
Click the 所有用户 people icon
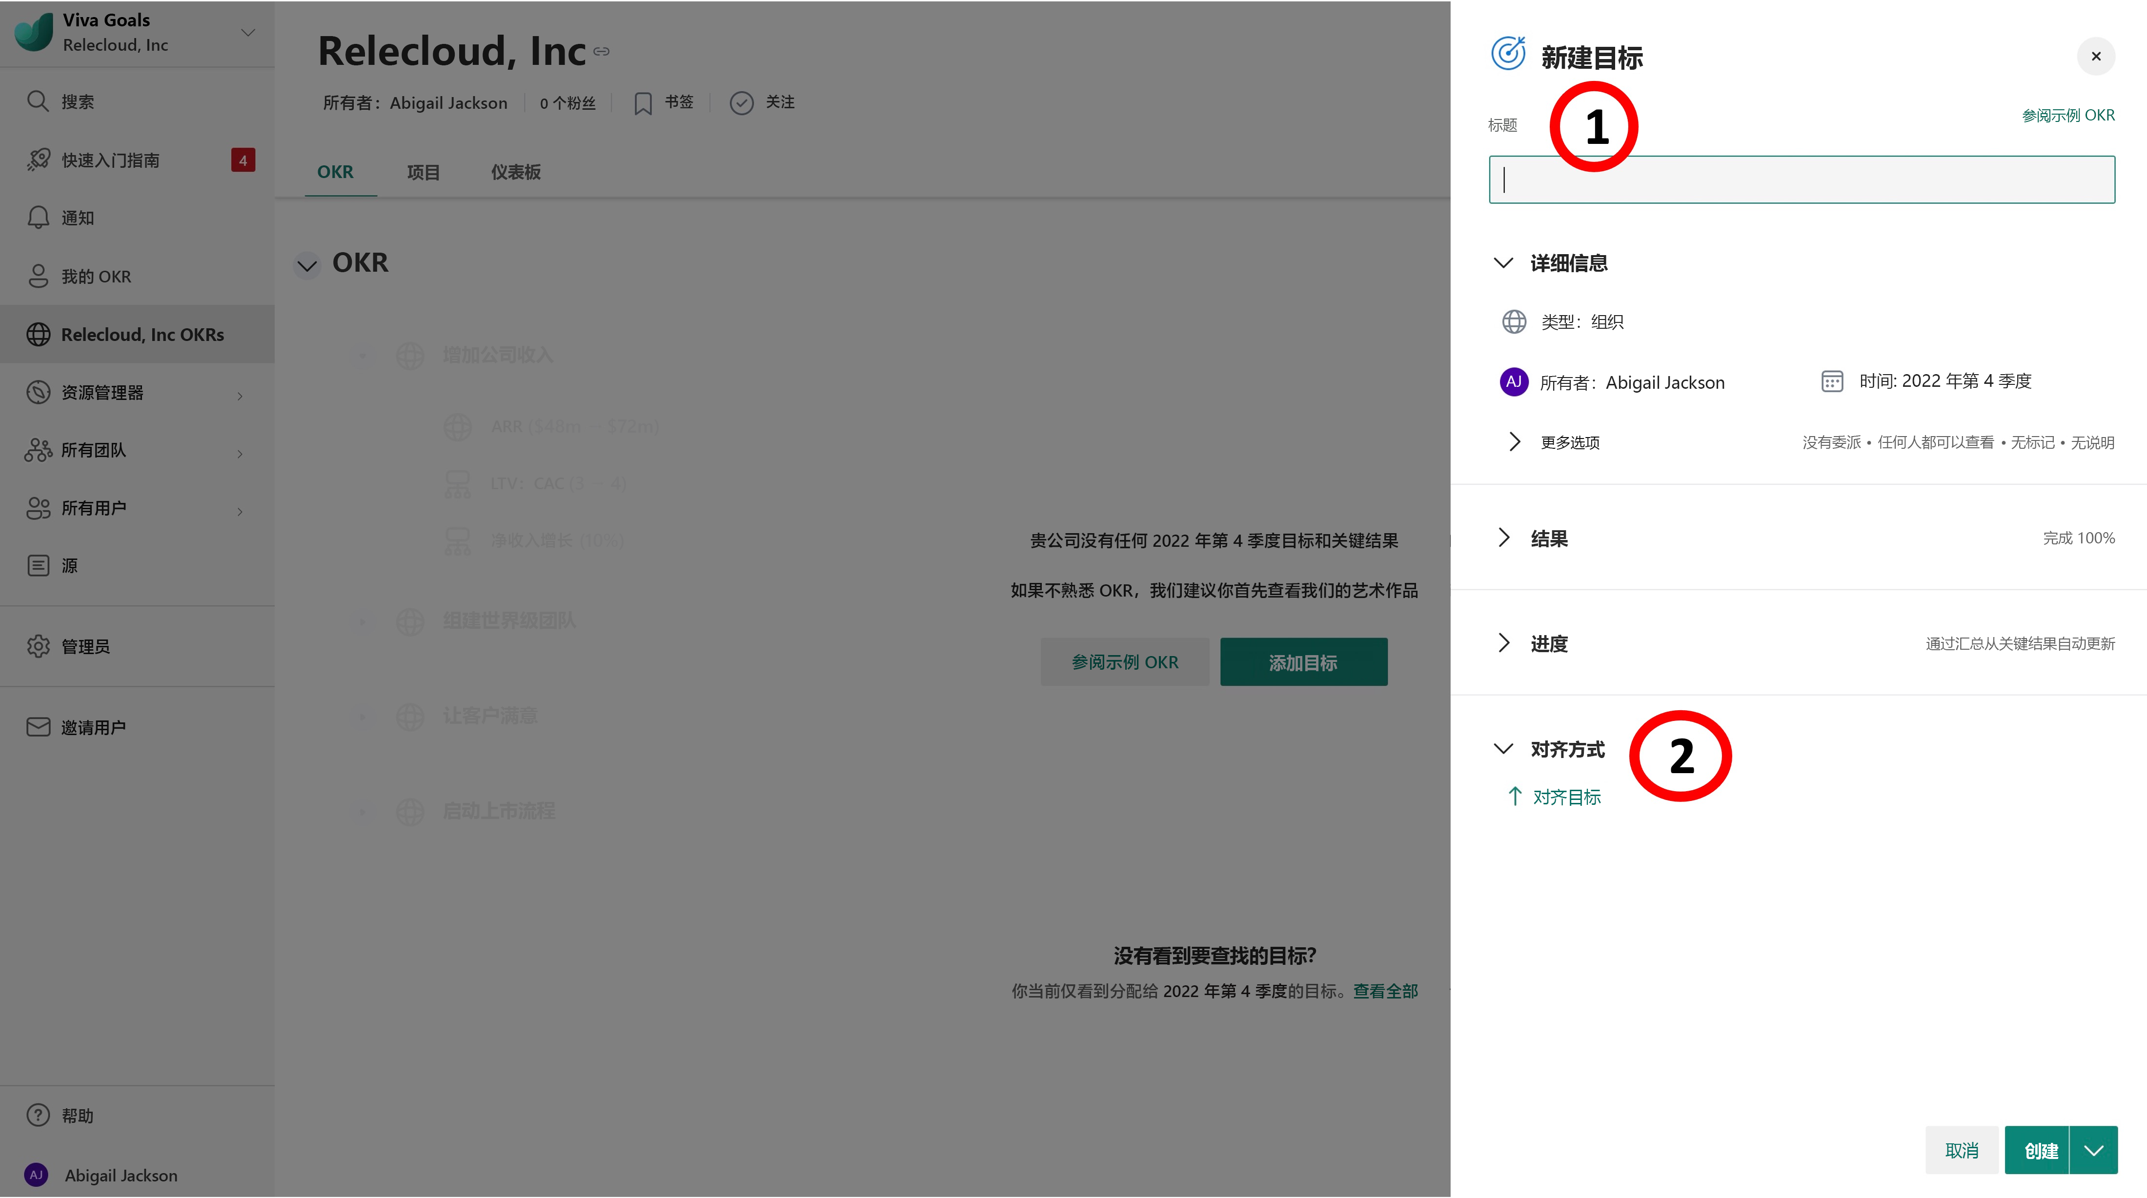pyautogui.click(x=38, y=507)
